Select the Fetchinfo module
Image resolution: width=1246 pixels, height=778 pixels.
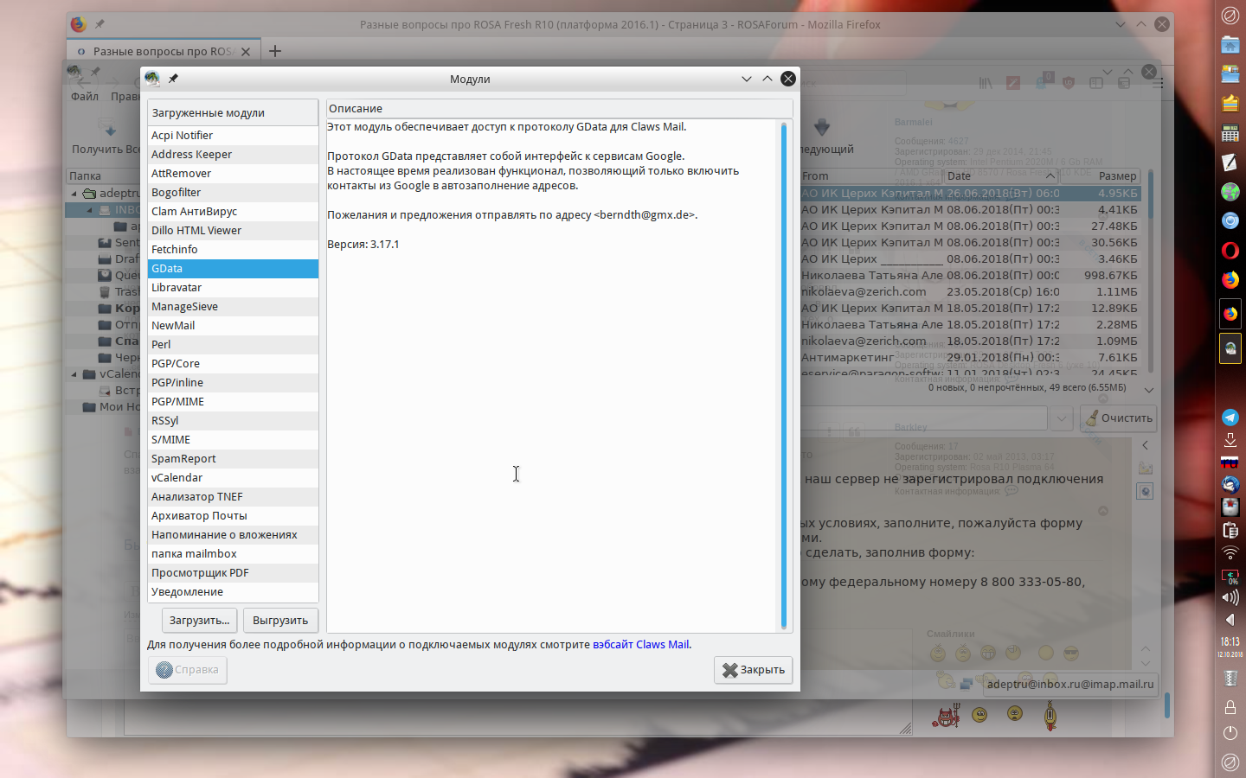click(233, 250)
